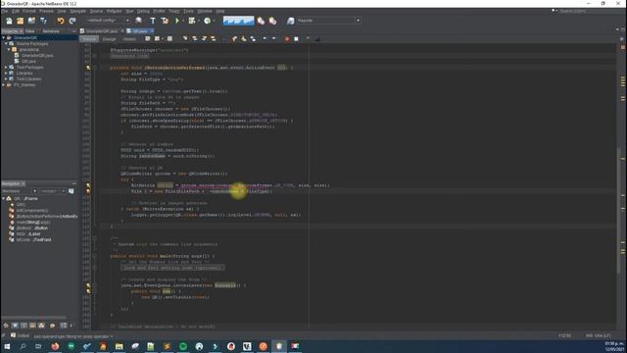Select the main(String[] args) Navigator entry
The height and width of the screenshot is (353, 627).
point(33,223)
